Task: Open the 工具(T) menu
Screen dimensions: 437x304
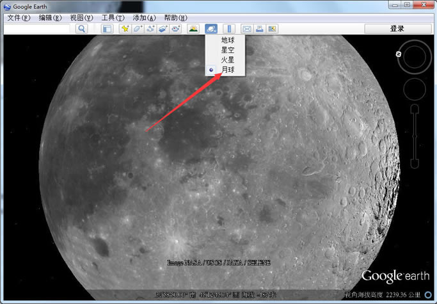Action: (x=113, y=17)
